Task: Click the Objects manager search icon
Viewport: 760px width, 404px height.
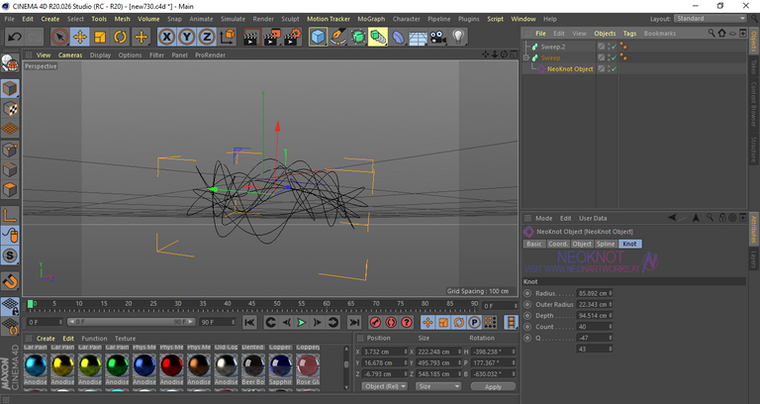Action: [712, 33]
